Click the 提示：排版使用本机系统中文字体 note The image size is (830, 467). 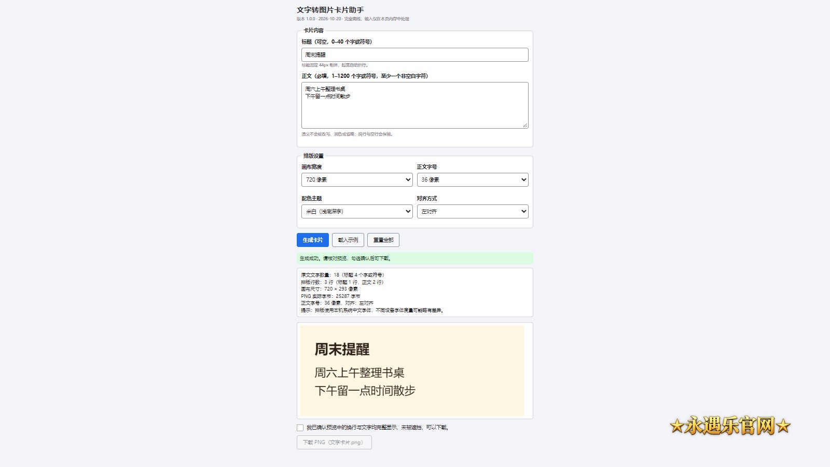point(372,310)
